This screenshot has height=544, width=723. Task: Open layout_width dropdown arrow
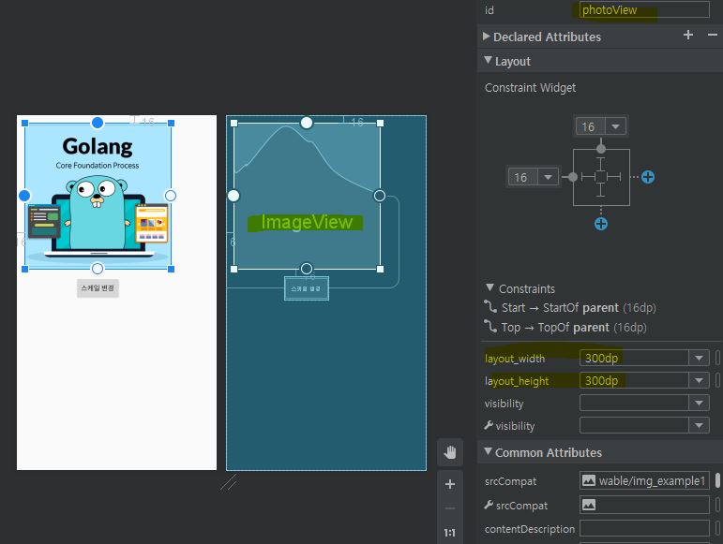tap(699, 358)
